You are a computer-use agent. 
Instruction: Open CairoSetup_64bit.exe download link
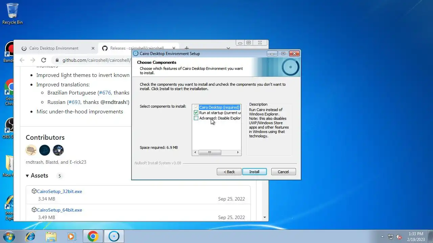tap(60, 210)
